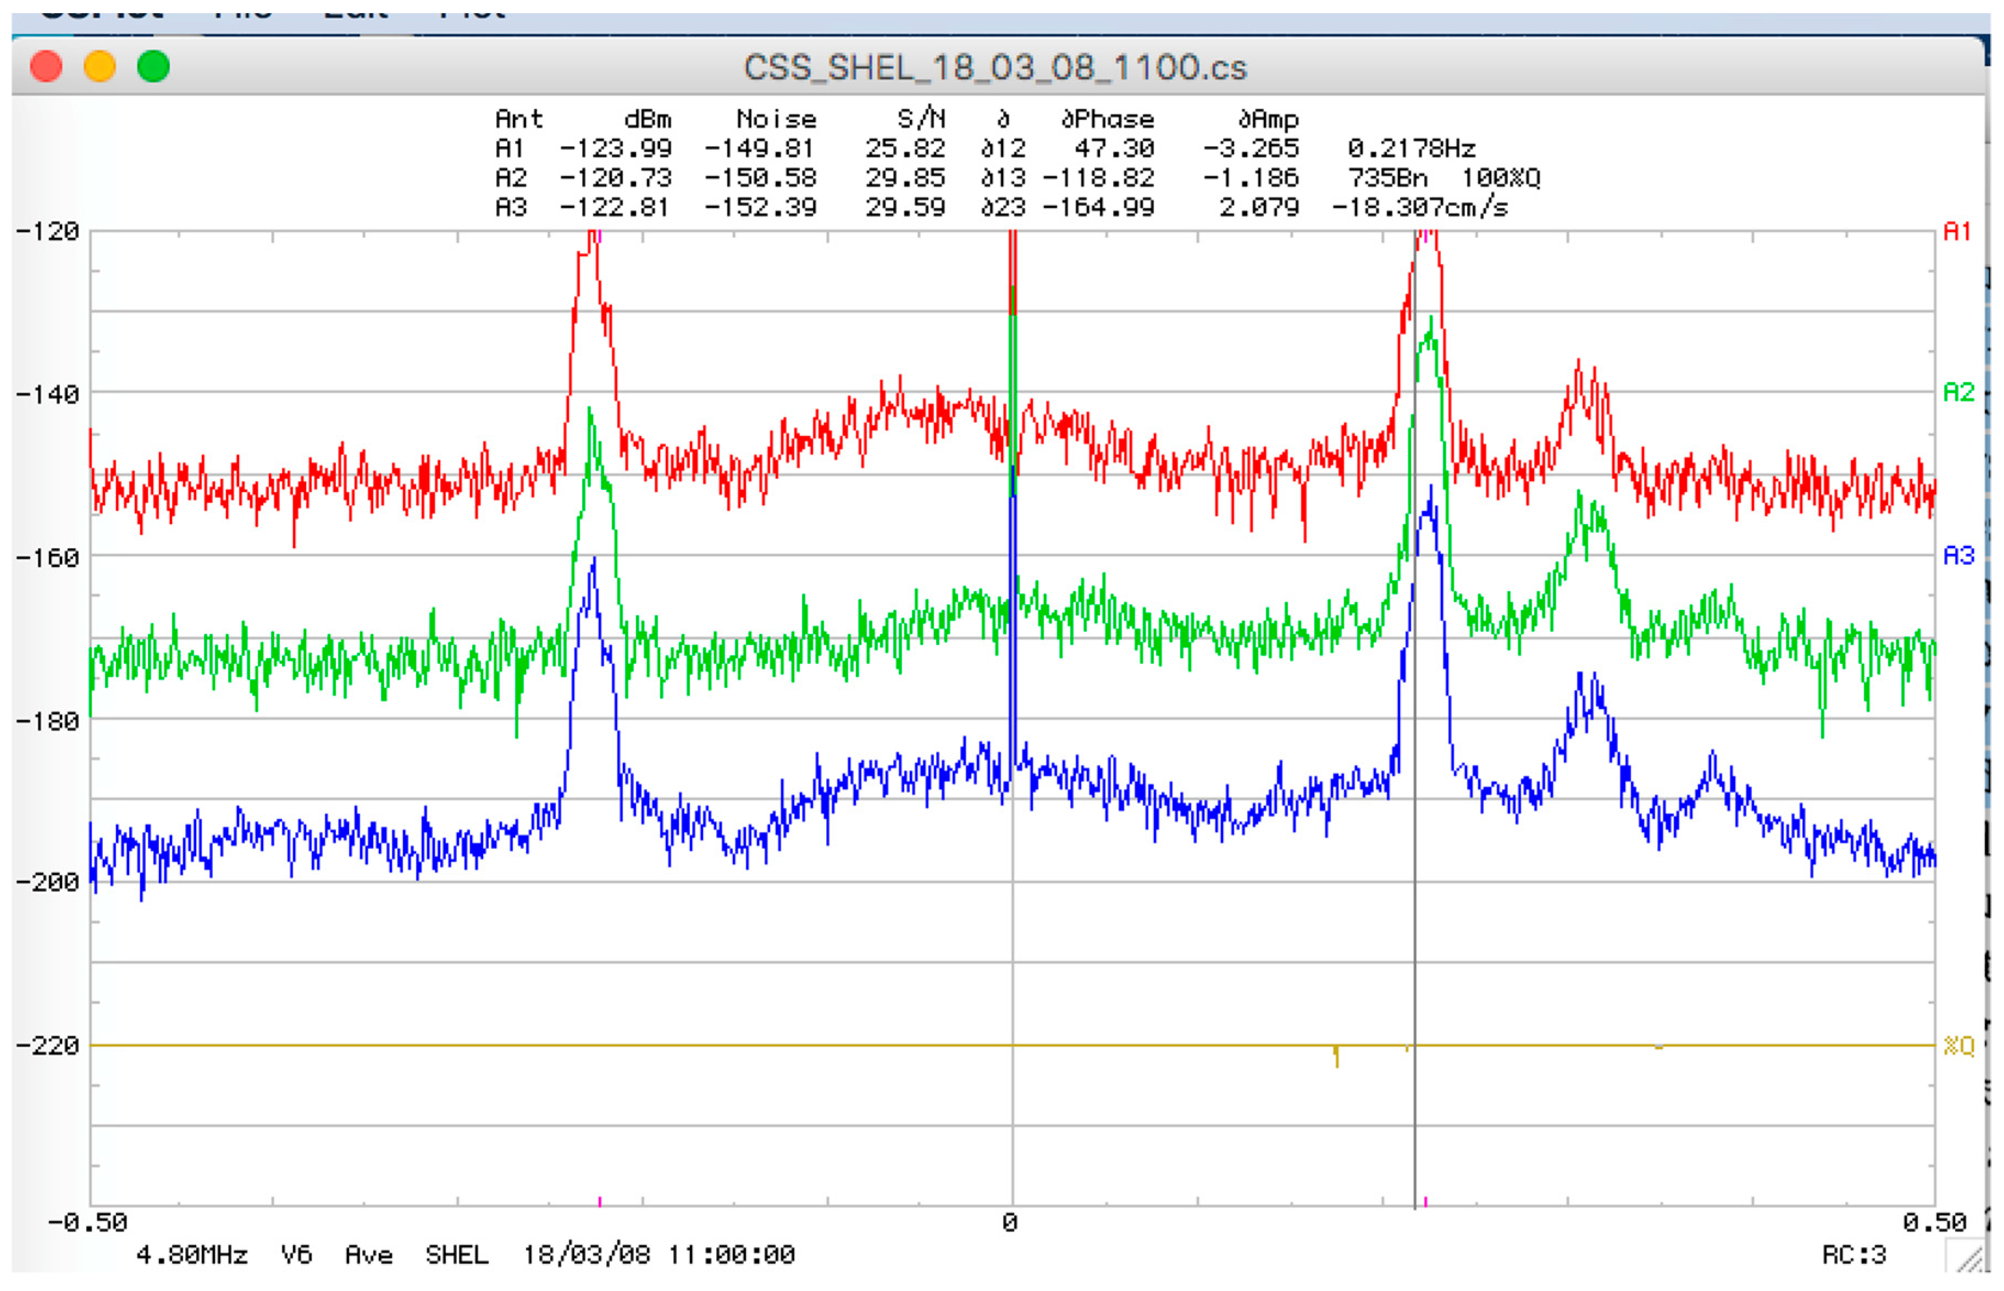
Task: Click the 0.50 x-axis label
Action: [x=1934, y=1224]
